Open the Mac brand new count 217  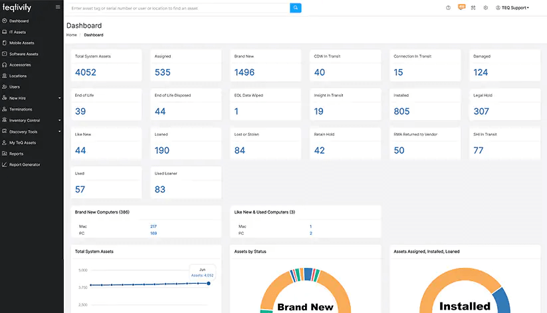pyautogui.click(x=153, y=227)
